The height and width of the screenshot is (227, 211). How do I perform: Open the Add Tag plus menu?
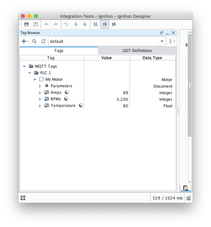[x=25, y=41]
